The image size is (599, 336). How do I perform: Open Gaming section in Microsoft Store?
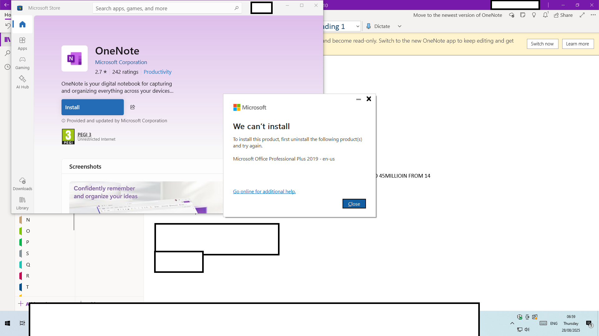22,63
